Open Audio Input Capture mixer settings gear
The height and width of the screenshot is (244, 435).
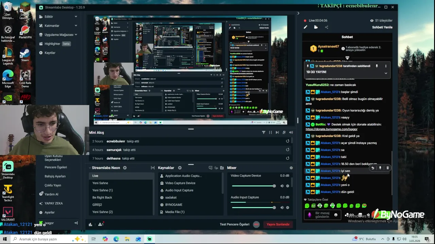coord(288,207)
